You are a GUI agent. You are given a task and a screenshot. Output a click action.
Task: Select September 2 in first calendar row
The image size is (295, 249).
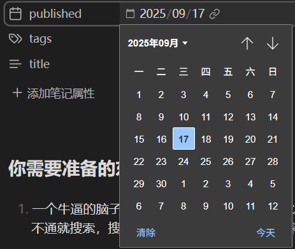pos(161,95)
